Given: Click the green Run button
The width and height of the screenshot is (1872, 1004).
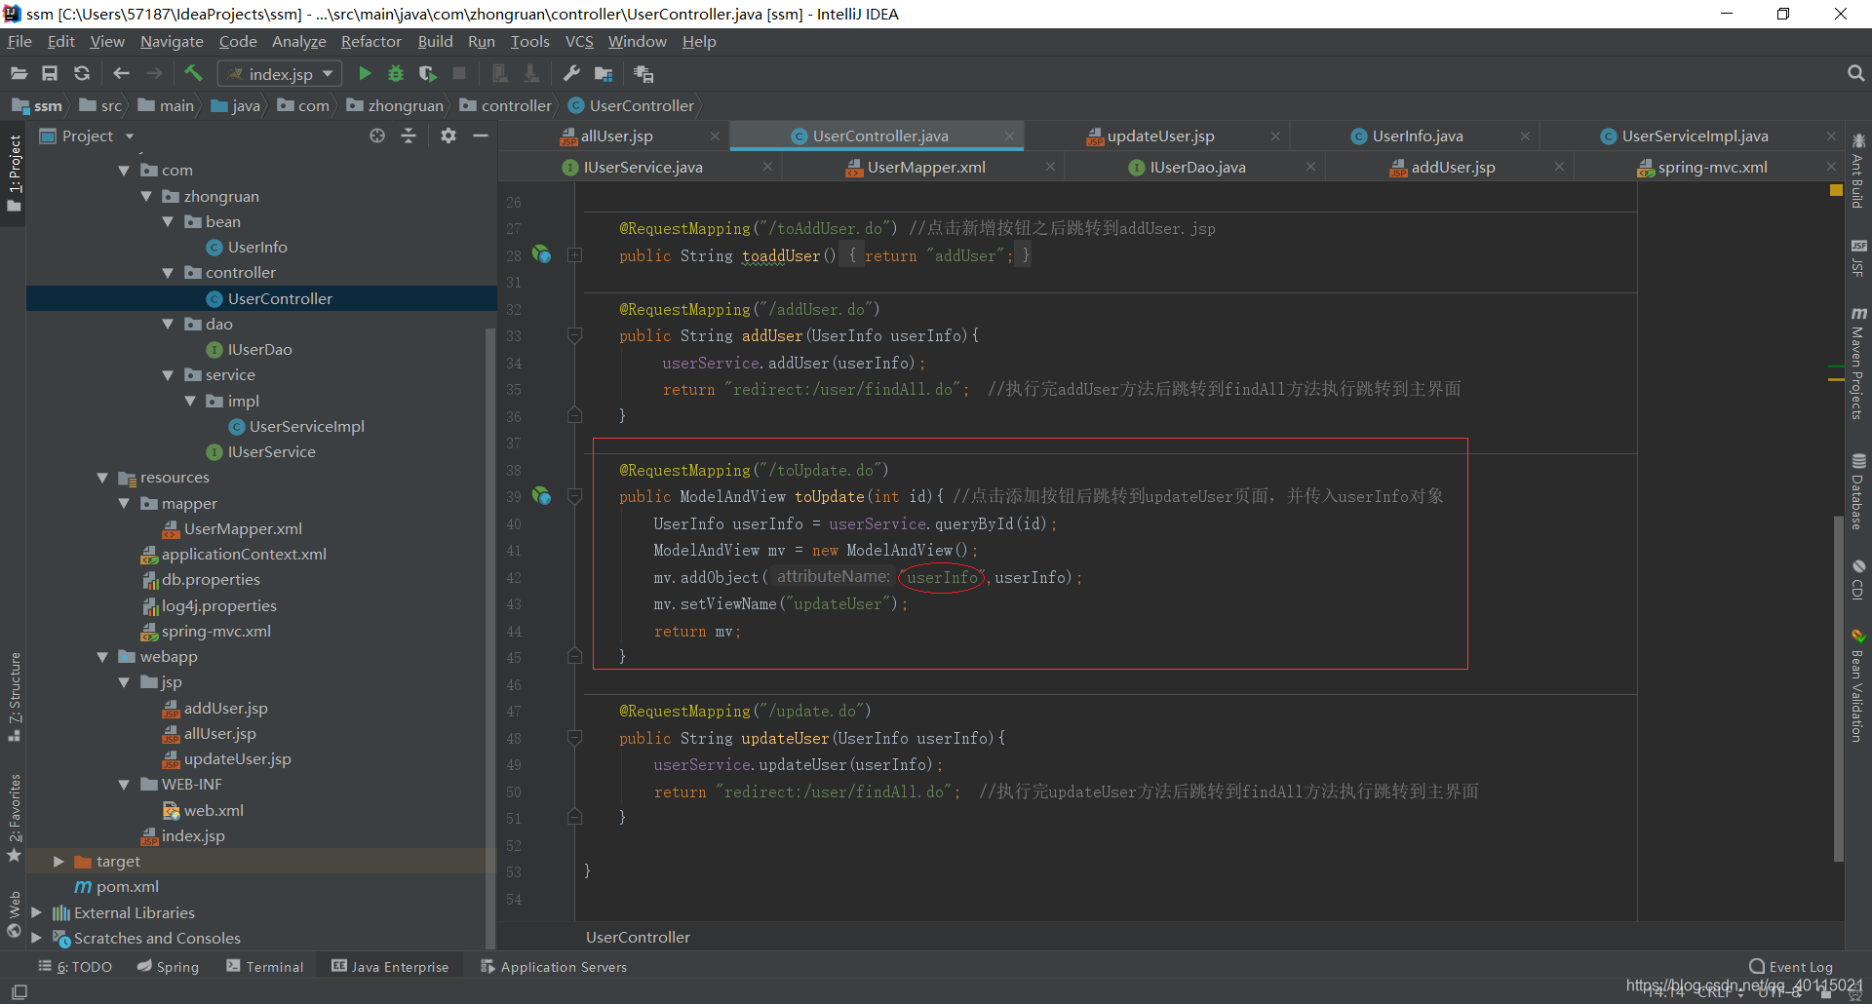Looking at the screenshot, I should [x=365, y=74].
